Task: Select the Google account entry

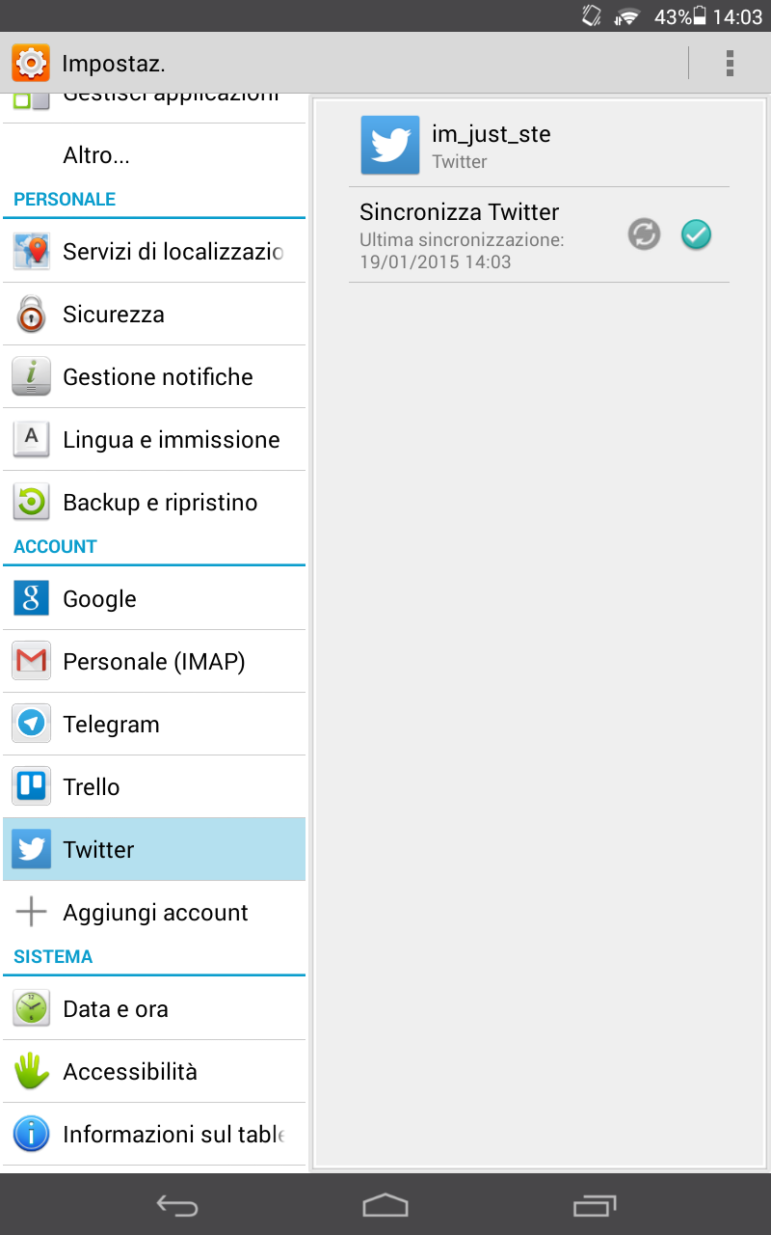Action: point(154,599)
